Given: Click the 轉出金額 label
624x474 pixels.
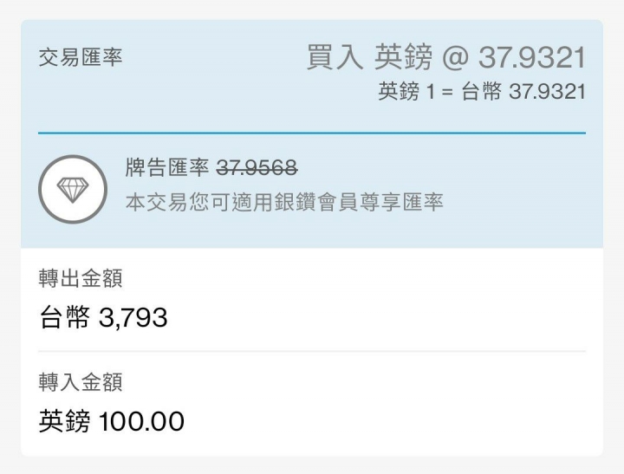Looking at the screenshot, I should click(x=81, y=278).
